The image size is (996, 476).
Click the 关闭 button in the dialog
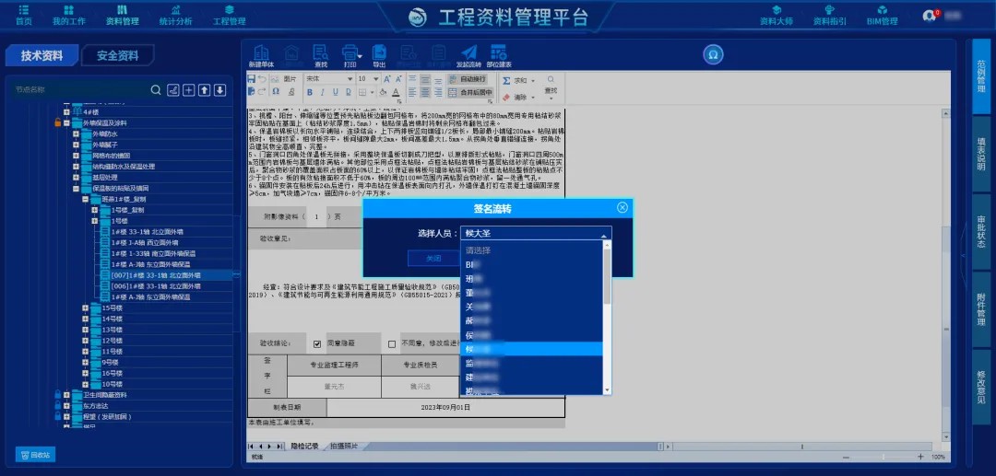pos(433,258)
